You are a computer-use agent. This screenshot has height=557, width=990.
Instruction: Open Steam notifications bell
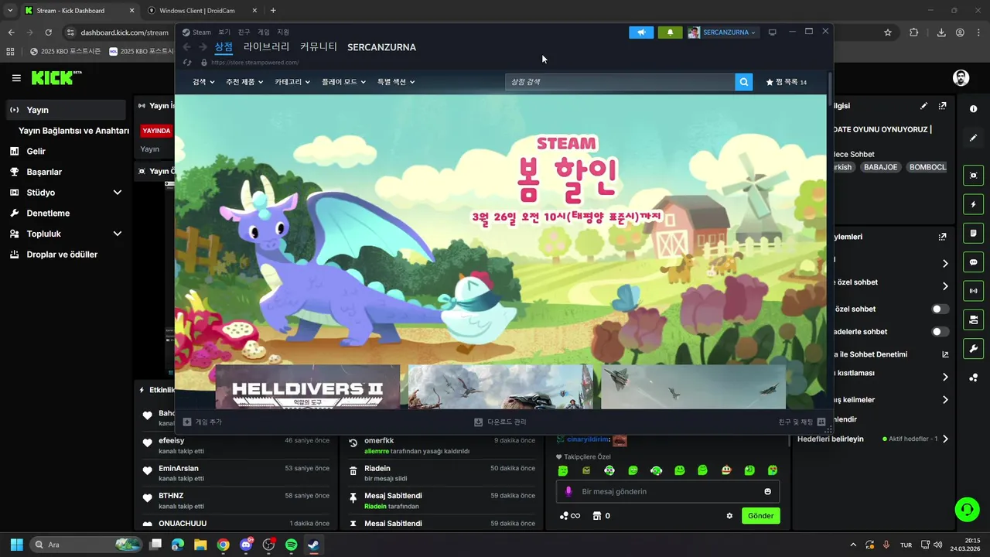(x=670, y=32)
